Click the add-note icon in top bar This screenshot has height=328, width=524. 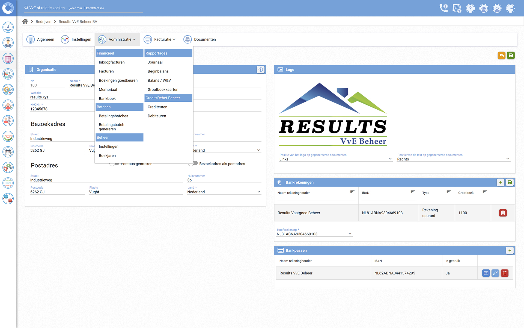(457, 8)
